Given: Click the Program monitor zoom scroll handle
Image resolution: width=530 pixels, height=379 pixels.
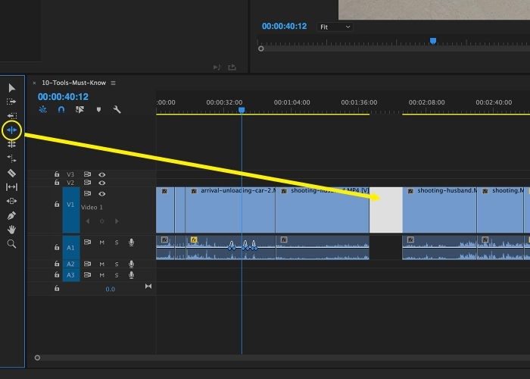Looking at the screenshot, I should click(x=260, y=49).
